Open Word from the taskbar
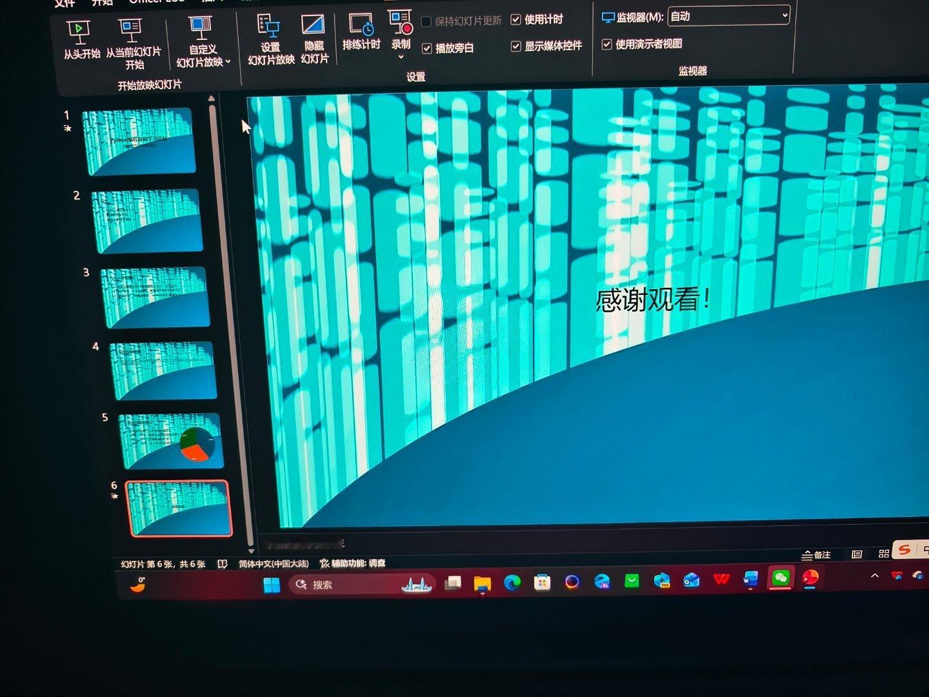929x697 pixels. coord(750,579)
